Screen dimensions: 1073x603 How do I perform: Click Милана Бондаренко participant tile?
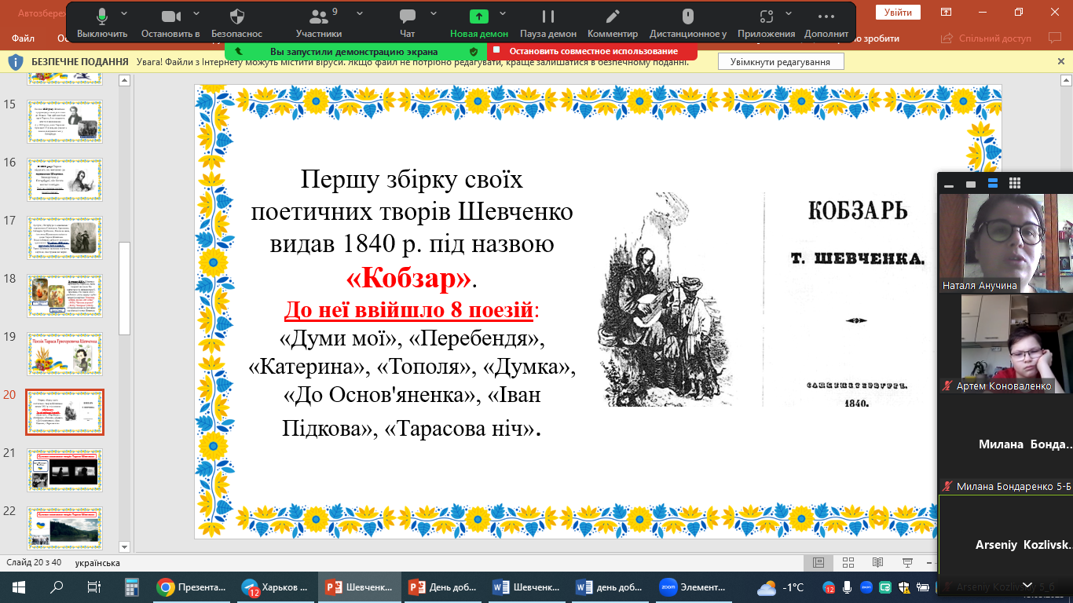pos(1006,444)
